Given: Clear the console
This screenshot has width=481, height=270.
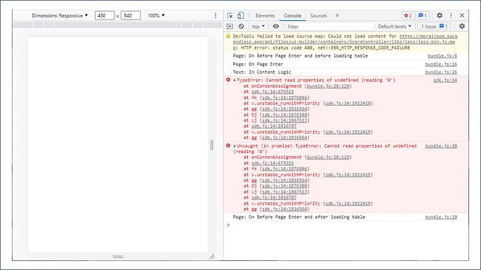Looking at the screenshot, I should click(241, 26).
